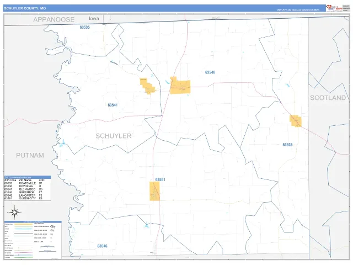Click the Glenwood city area west of Lancaster
Screen dimensions: 353x265
pyautogui.click(x=147, y=86)
